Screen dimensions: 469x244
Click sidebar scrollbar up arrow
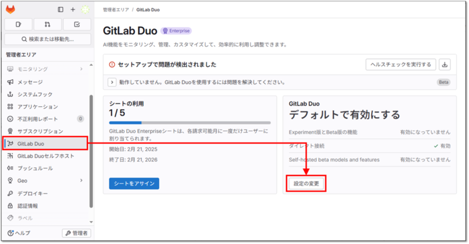point(91,65)
